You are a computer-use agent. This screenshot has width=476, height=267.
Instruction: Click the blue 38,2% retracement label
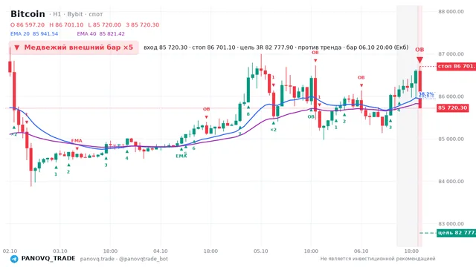426,94
